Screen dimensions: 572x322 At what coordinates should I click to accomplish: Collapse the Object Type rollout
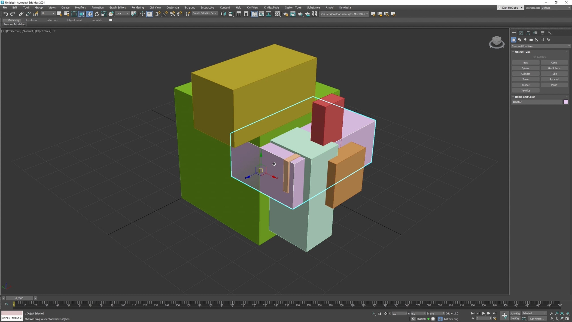(523, 52)
